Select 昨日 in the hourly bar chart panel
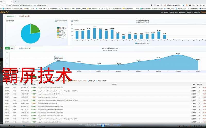This screenshot has height=128, width=206. [75, 21]
